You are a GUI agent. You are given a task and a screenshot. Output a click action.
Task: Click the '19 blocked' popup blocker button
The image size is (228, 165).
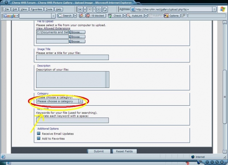click(x=92, y=16)
